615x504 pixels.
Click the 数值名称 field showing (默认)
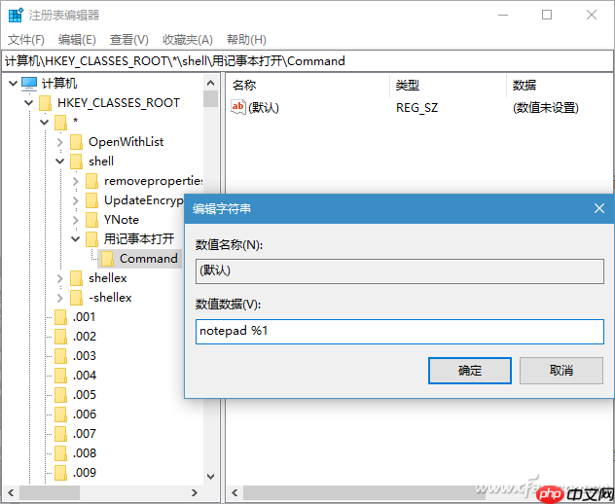tap(400, 271)
